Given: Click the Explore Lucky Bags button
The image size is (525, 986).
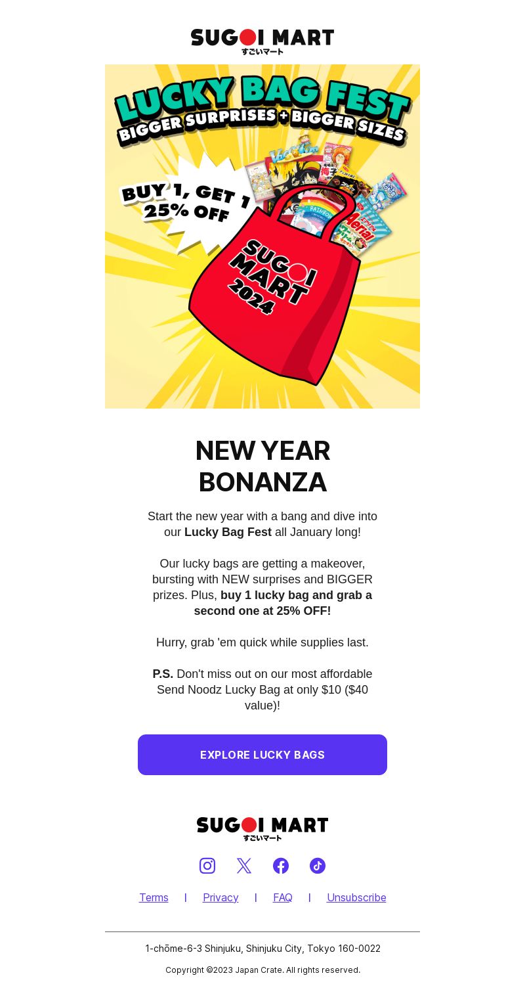Looking at the screenshot, I should pyautogui.click(x=262, y=755).
